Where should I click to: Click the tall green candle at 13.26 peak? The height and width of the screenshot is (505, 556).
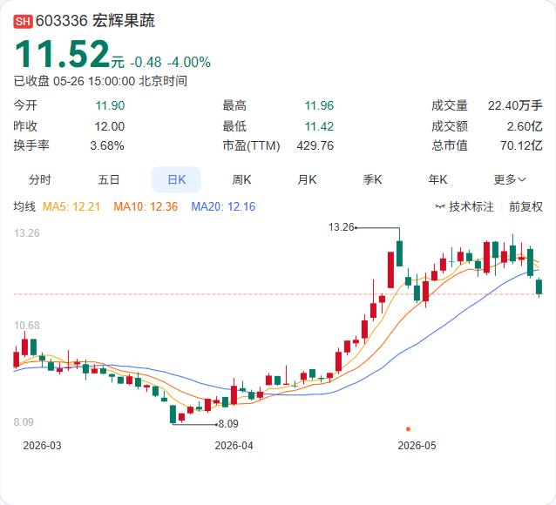point(400,253)
